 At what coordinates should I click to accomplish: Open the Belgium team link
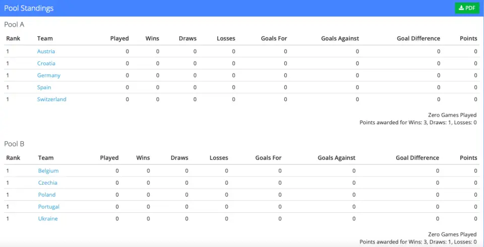click(48, 171)
